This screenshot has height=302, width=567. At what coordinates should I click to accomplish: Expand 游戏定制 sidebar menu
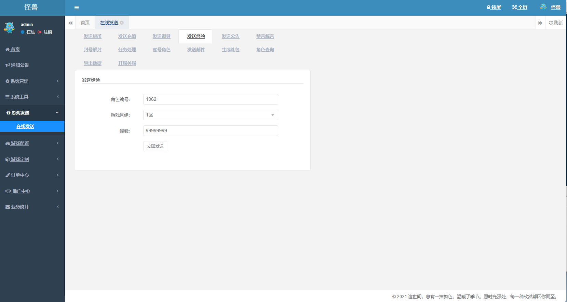pyautogui.click(x=32, y=160)
